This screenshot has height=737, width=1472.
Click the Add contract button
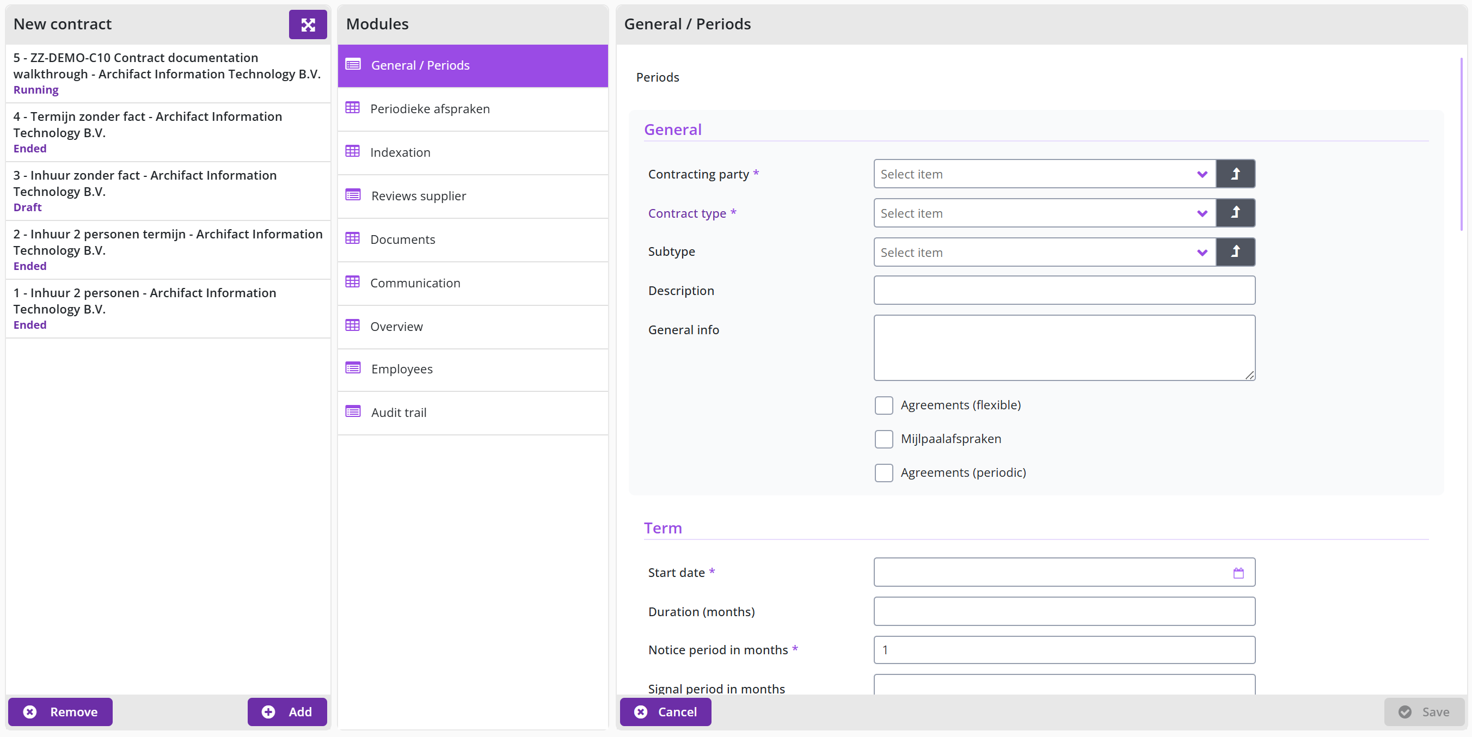coord(287,712)
